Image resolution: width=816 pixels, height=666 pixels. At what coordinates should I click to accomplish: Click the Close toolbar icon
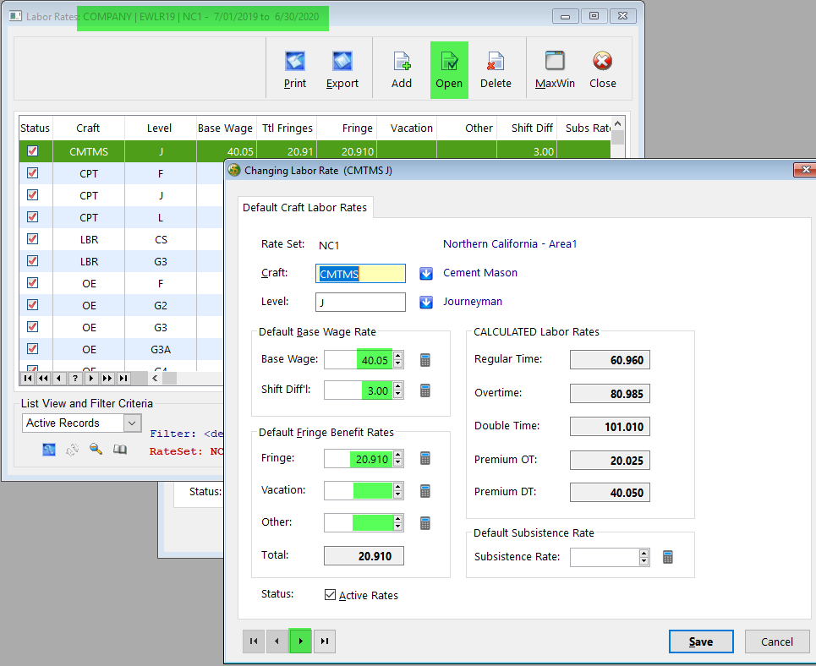(x=602, y=61)
